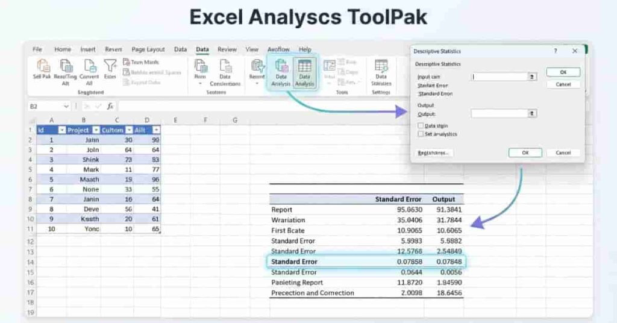This screenshot has width=617, height=323.
Task: Click the formula bar cancel X icon
Action: click(87, 106)
